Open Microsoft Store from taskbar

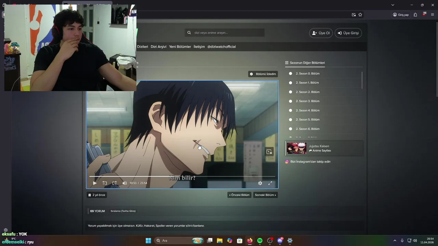(x=240, y=241)
